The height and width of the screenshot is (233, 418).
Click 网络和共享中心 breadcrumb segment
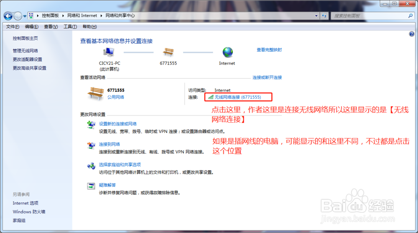pyautogui.click(x=120, y=16)
